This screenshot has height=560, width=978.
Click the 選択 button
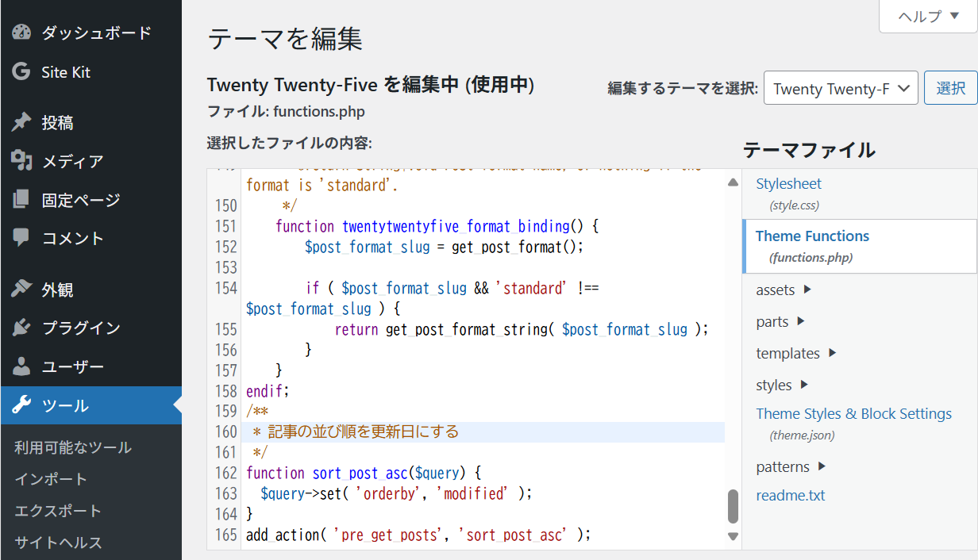tap(950, 88)
